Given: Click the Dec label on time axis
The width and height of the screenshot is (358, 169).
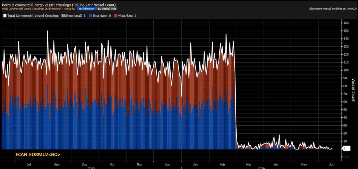Looking at the screenshot, I should pos(167,164).
